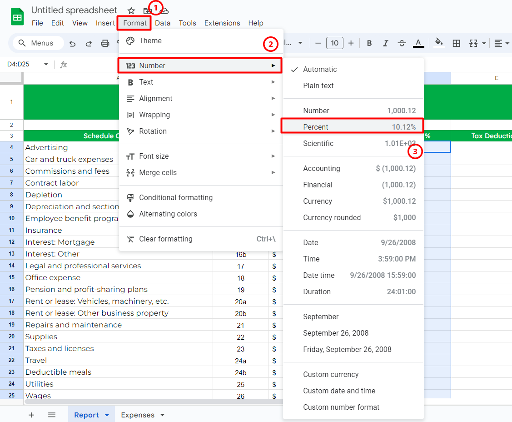Viewport: 512px width, 422px height.
Task: Open the text color picker
Action: pyautogui.click(x=418, y=43)
